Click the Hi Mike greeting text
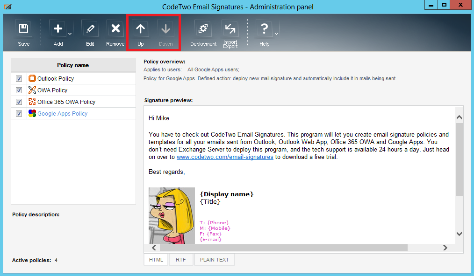The image size is (474, 276). click(x=159, y=118)
